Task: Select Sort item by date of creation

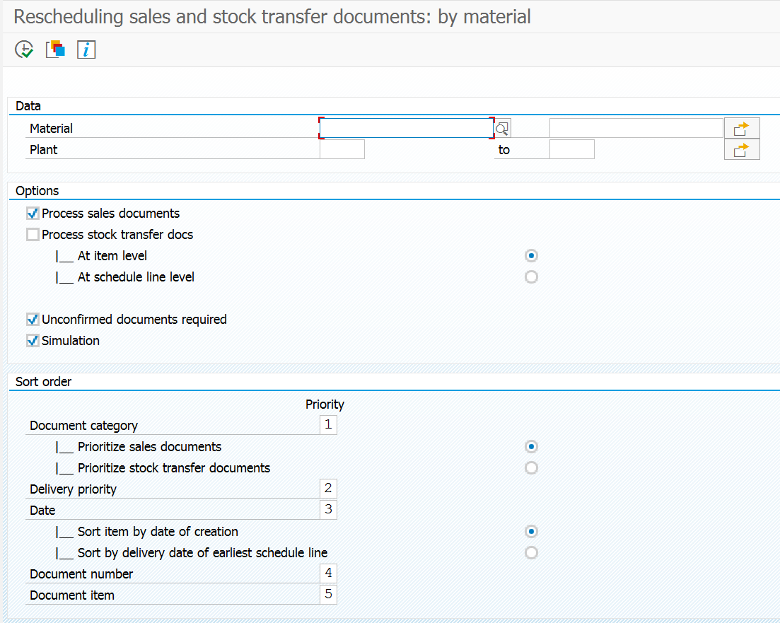Action: [531, 532]
